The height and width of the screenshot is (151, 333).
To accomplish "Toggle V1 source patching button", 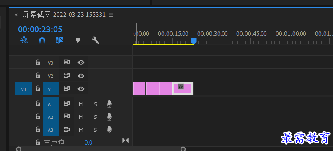I will (x=24, y=88).
